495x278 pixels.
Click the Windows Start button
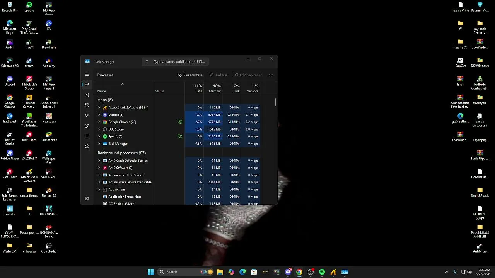(150, 272)
